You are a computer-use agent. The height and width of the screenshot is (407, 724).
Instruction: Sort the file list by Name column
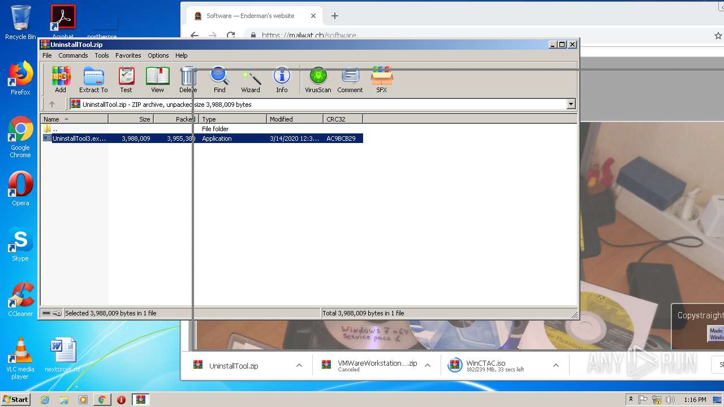pos(74,119)
